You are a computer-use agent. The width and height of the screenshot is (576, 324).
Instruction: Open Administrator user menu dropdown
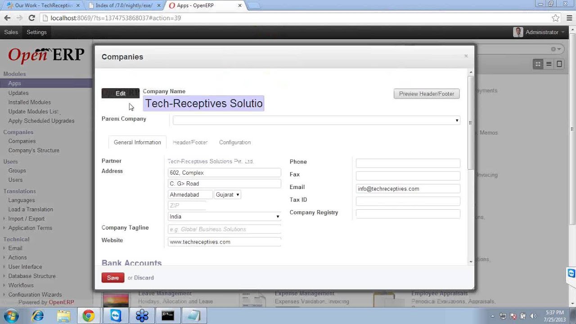tap(545, 32)
